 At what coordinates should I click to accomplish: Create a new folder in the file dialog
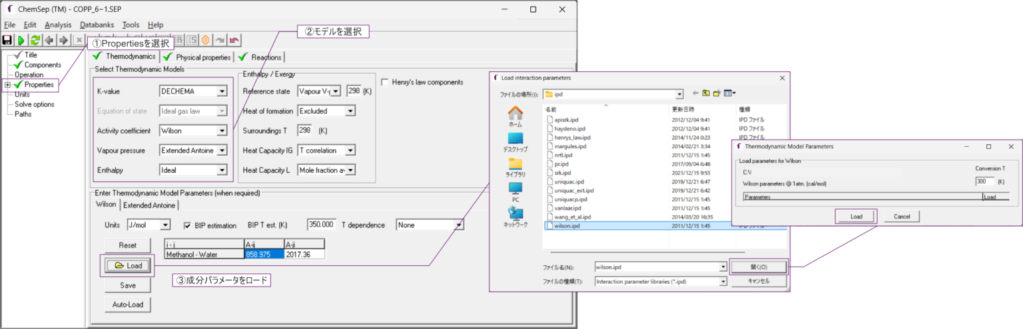click(x=717, y=94)
